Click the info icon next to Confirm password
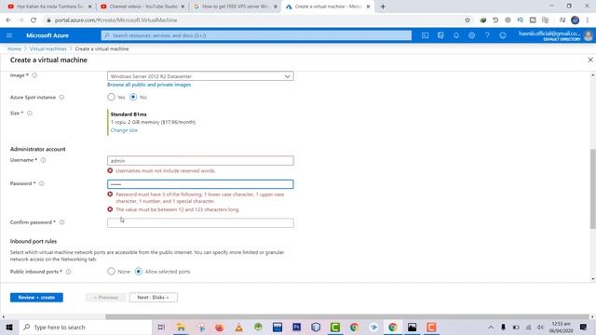Screen dimensions: 596x335 [62, 222]
